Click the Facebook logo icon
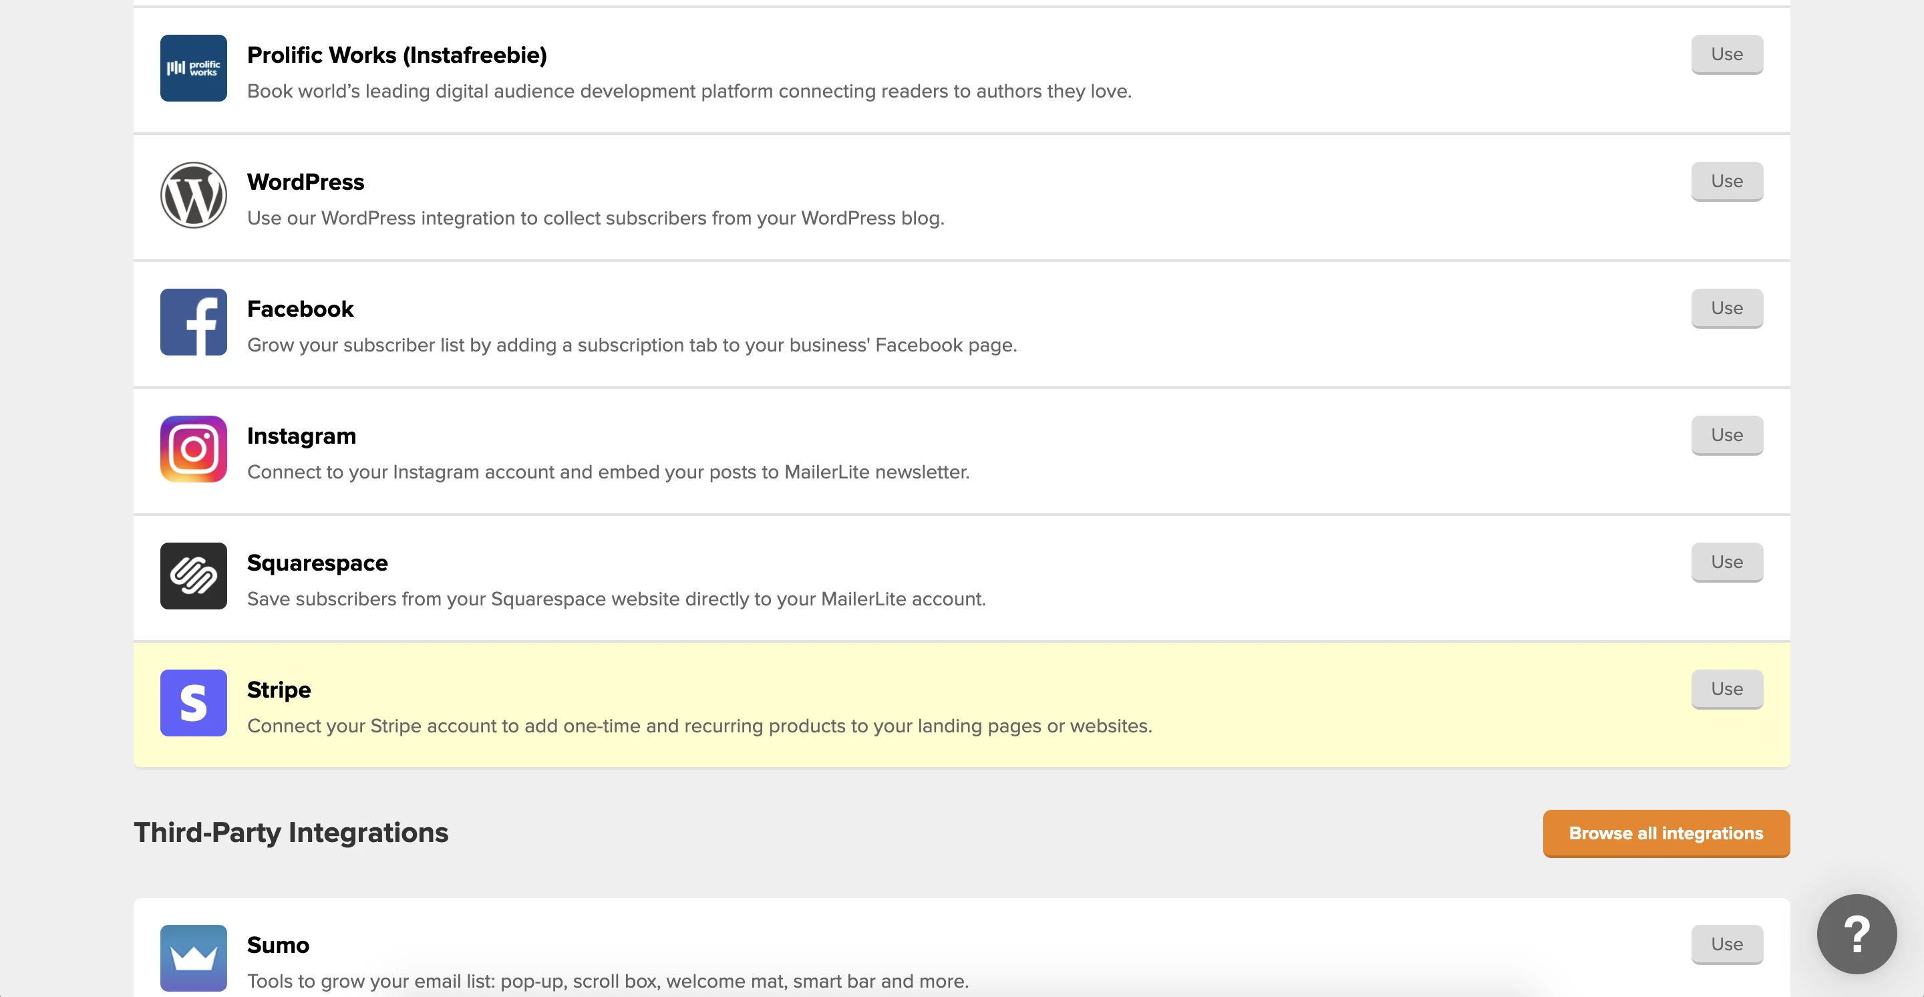The height and width of the screenshot is (997, 1924). coord(194,322)
